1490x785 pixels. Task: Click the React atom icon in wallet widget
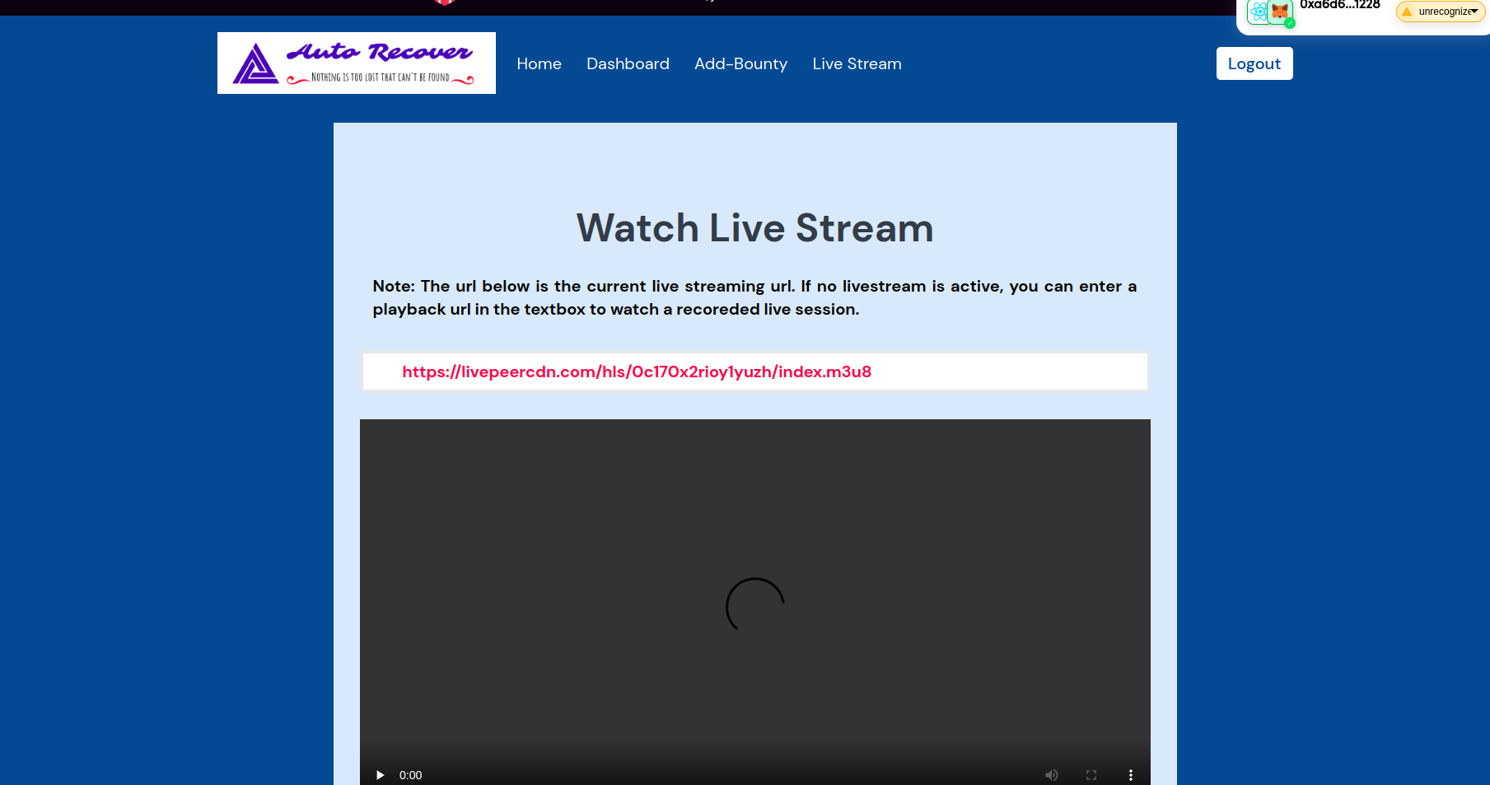pos(1258,12)
